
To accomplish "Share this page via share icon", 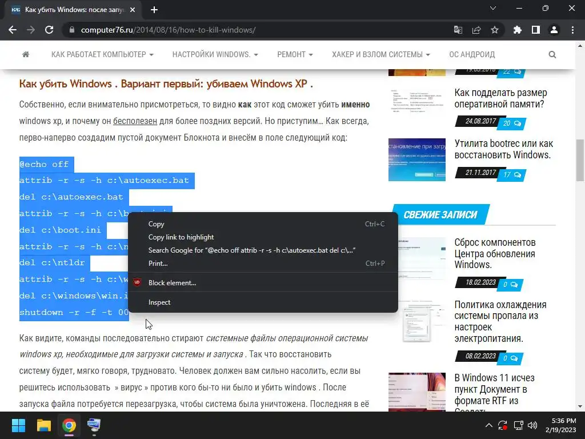I will (476, 30).
